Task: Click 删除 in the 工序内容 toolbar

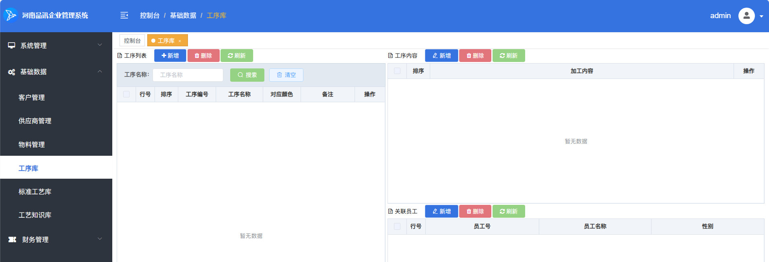Action: pyautogui.click(x=475, y=56)
